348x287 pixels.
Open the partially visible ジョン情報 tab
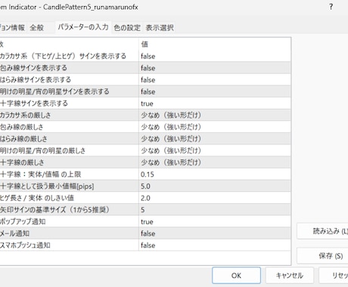12,28
